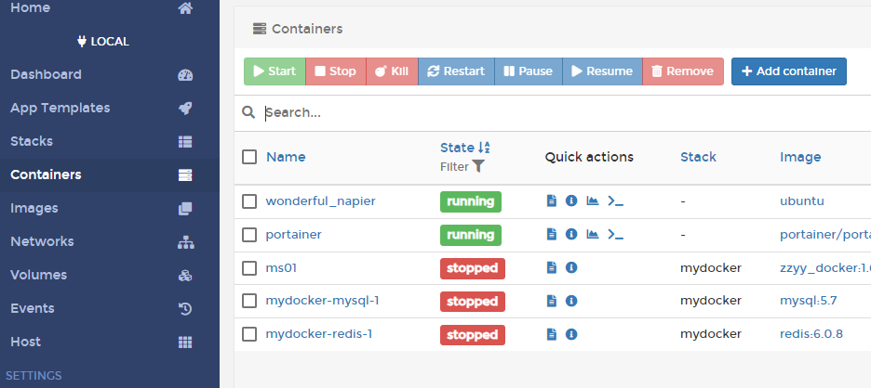871x388 pixels.
Task: Open the State column Filter
Action: 462,167
